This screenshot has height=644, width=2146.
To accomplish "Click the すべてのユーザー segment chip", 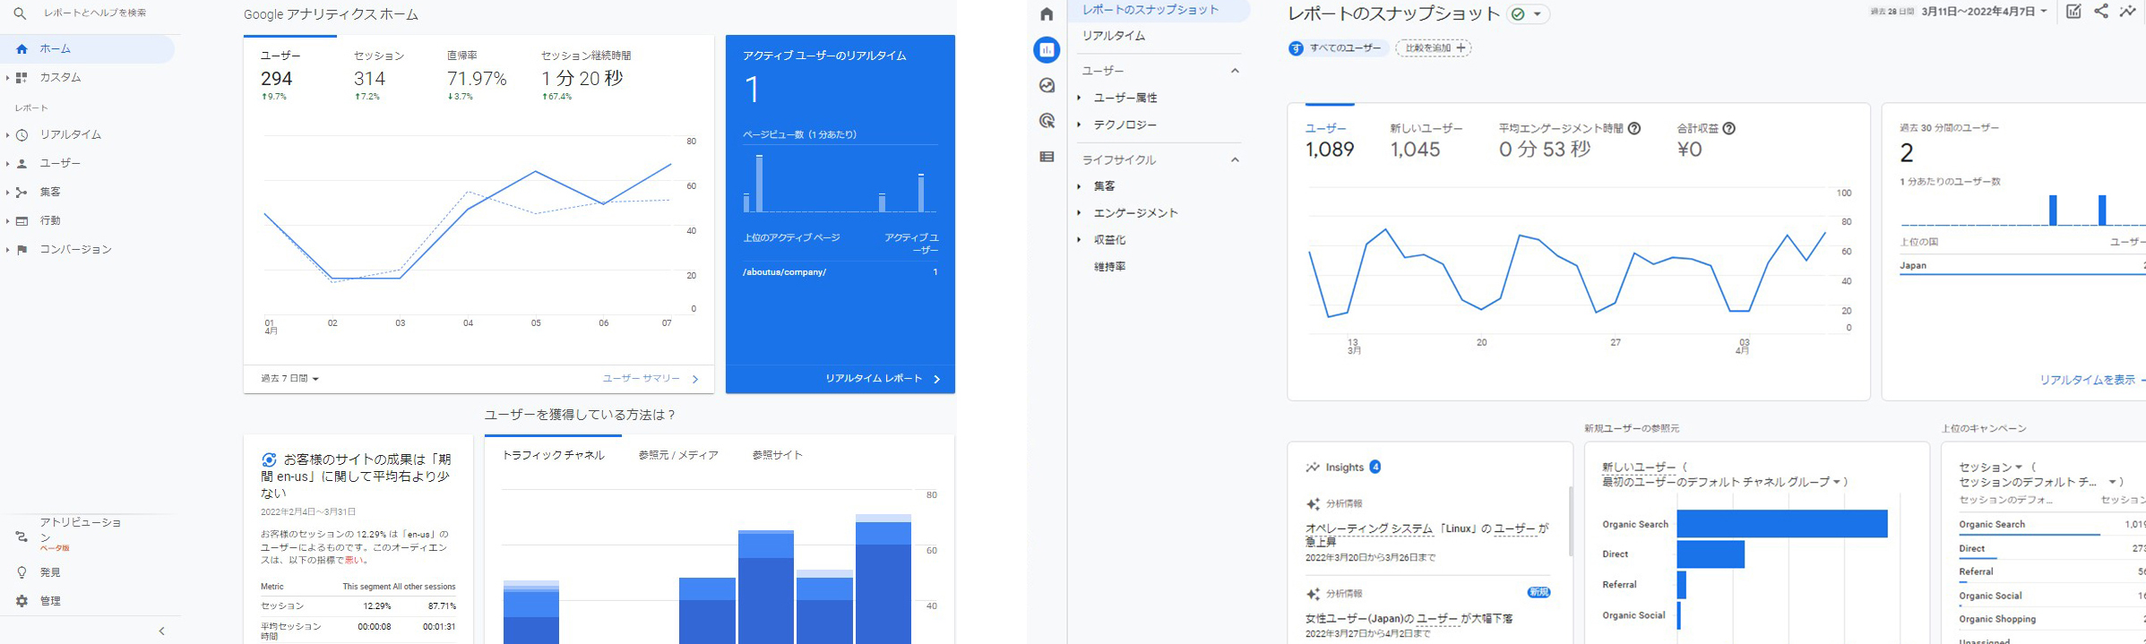I will [x=1337, y=48].
